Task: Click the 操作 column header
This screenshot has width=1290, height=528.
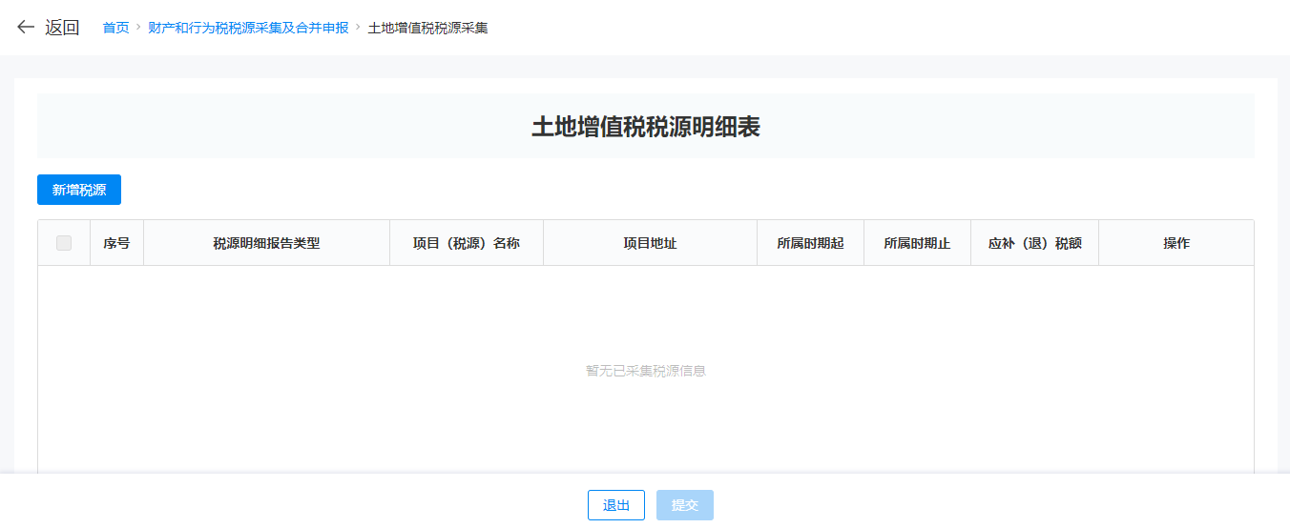Action: pos(1176,243)
